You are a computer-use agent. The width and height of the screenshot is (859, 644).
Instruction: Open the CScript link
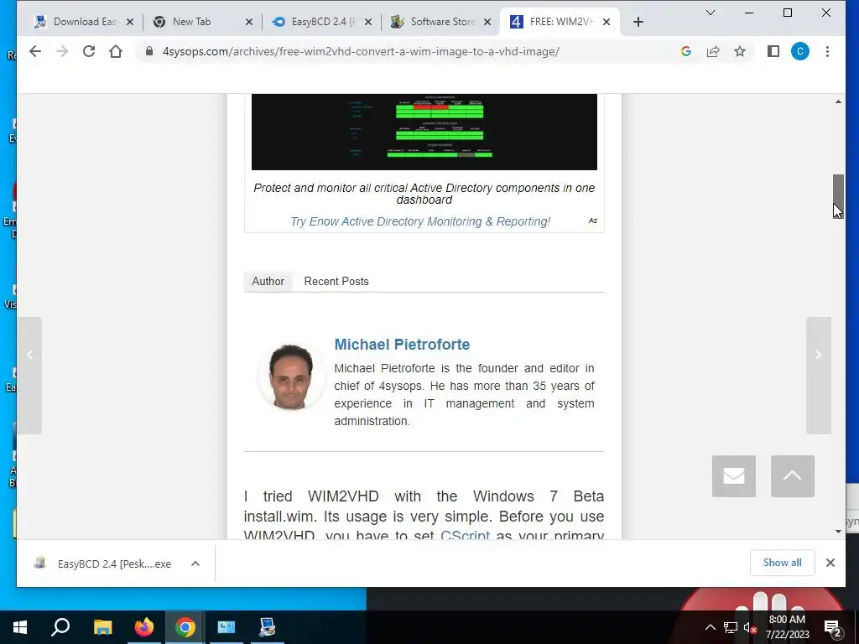coord(465,535)
